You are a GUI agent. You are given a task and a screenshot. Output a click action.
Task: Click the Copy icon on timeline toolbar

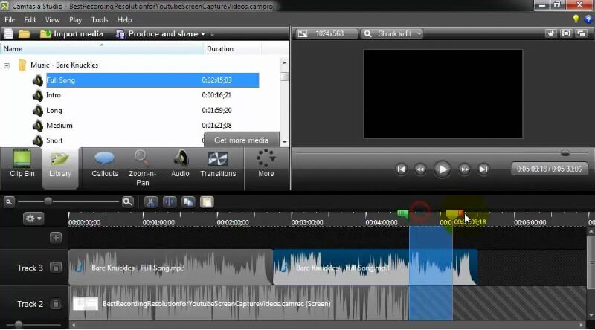(188, 202)
